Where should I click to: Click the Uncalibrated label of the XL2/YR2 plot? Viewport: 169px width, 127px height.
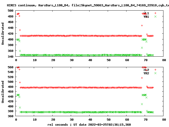(x=3, y=92)
